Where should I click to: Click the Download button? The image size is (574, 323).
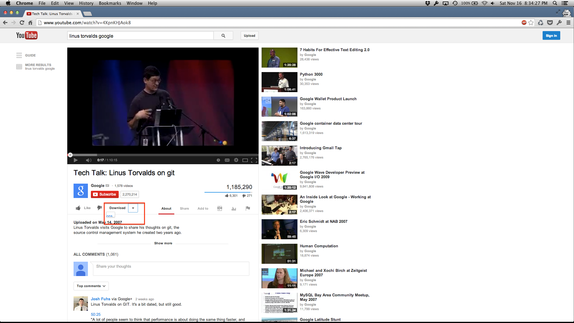[117, 208]
